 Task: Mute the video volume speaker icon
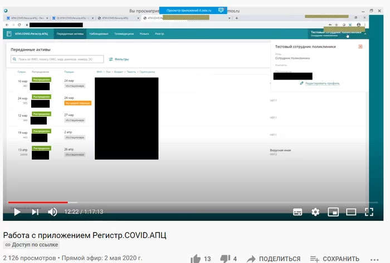click(52, 212)
